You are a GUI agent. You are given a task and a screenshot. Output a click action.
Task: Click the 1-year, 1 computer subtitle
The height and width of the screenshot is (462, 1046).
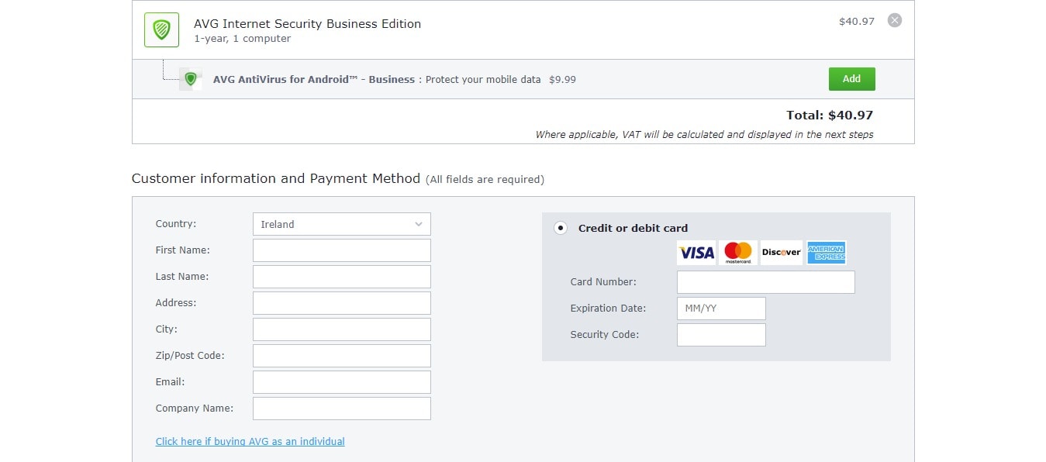tap(243, 39)
